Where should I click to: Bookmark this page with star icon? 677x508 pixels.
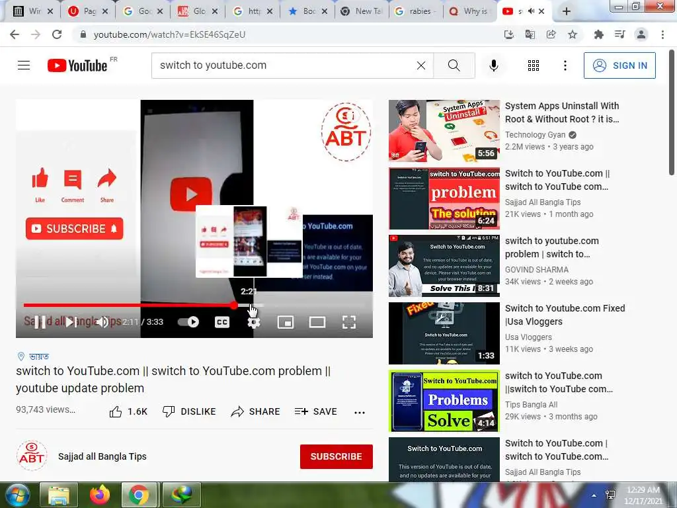[573, 34]
